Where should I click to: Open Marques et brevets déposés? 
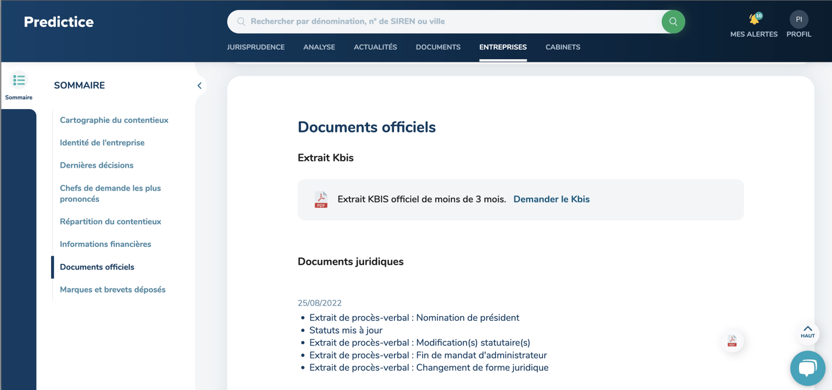pyautogui.click(x=112, y=289)
